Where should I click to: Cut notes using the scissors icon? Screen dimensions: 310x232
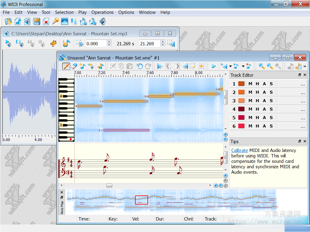tap(113, 66)
